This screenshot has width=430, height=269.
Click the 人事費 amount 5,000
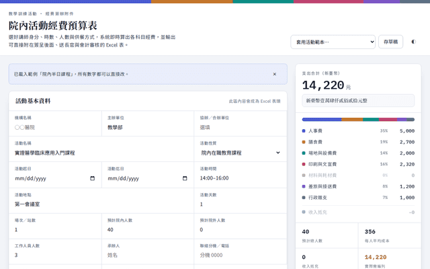pos(407,131)
